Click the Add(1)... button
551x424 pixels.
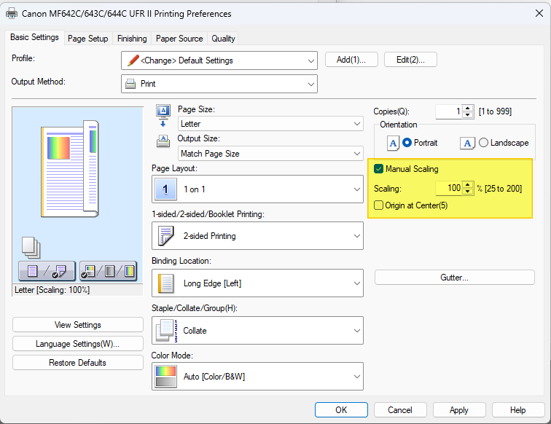[351, 60]
